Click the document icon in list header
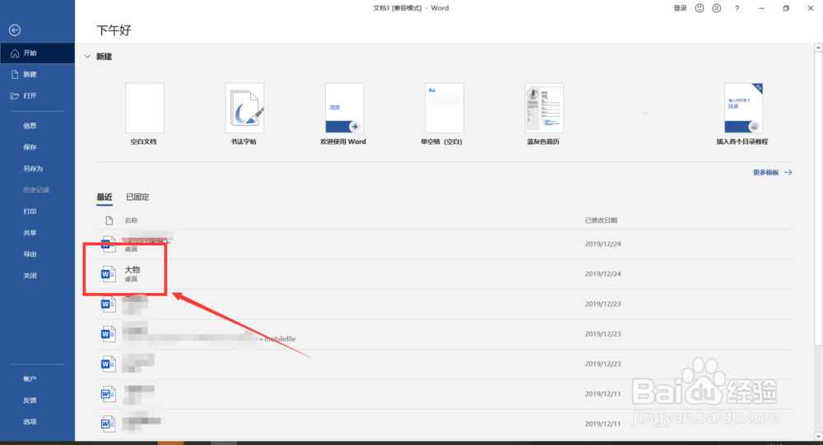The image size is (823, 445). [109, 220]
